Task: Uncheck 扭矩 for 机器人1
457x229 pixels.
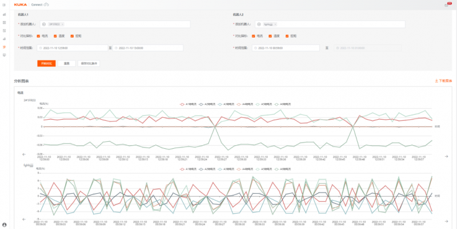Action: point(72,36)
